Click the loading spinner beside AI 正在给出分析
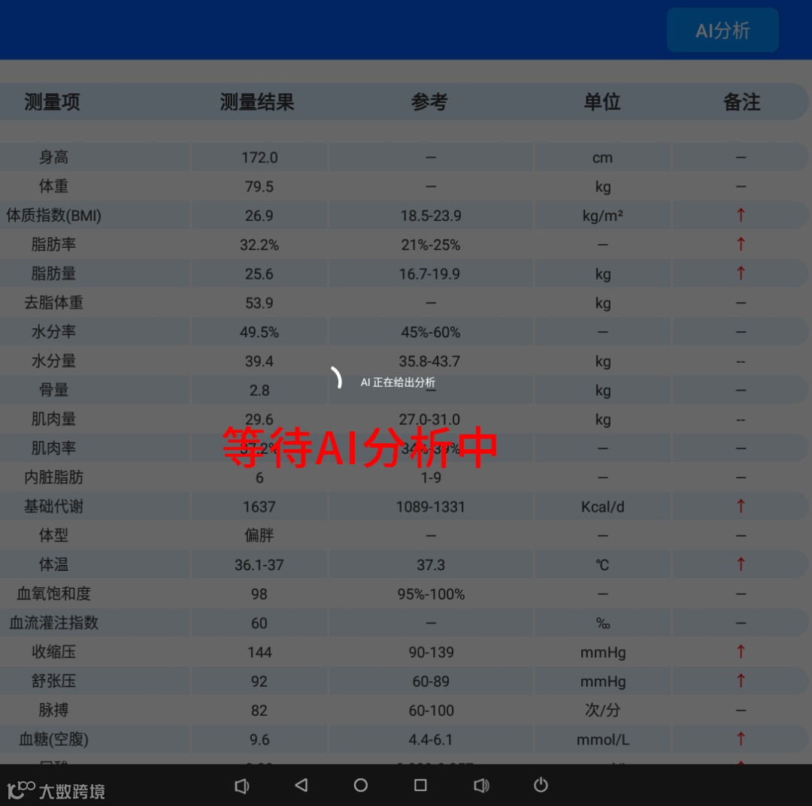This screenshot has height=806, width=812. 337,377
